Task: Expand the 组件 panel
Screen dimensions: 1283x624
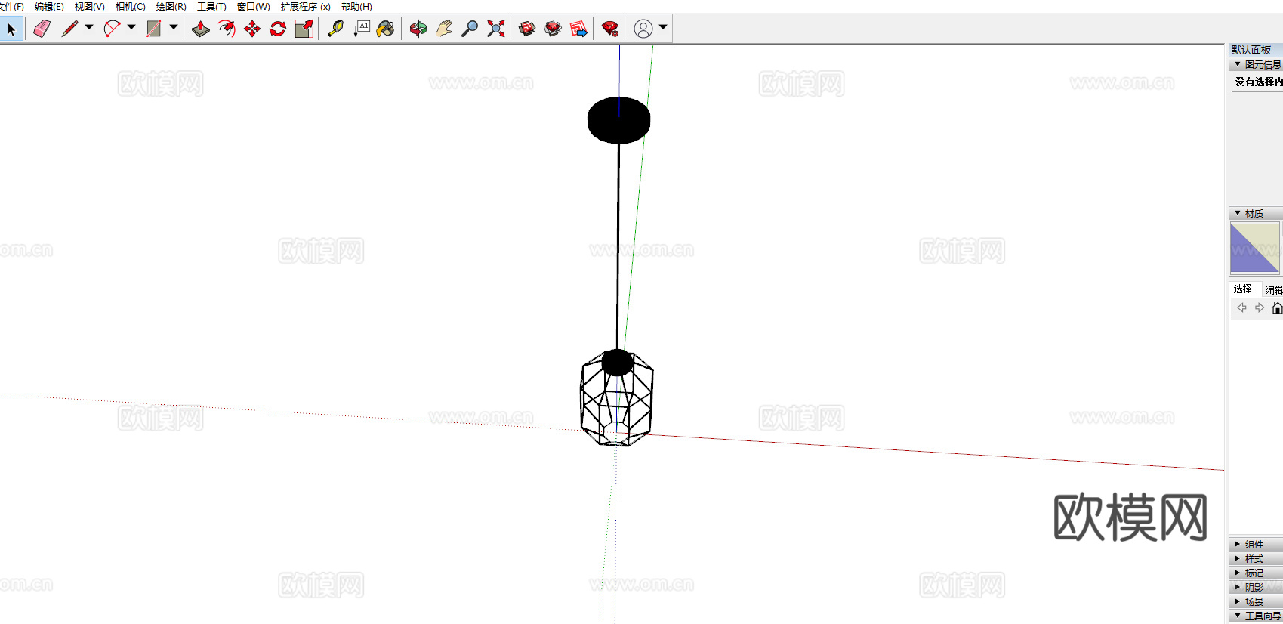Action: pos(1238,545)
